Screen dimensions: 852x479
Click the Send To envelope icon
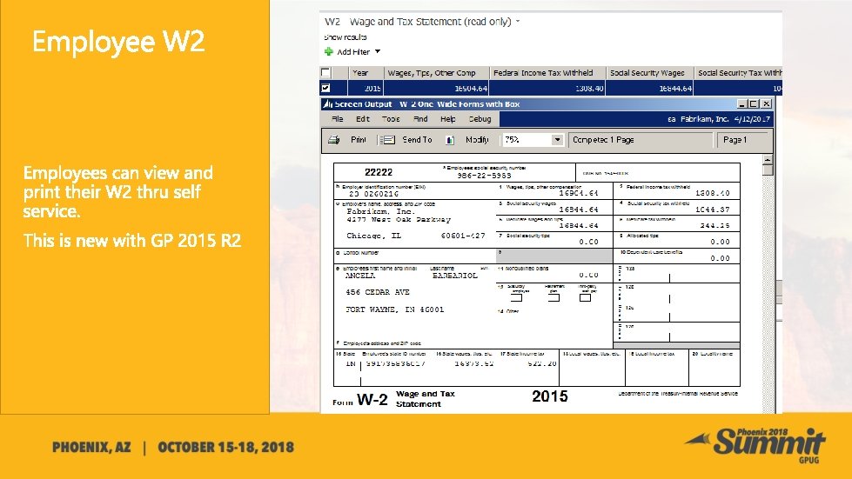[x=387, y=140]
